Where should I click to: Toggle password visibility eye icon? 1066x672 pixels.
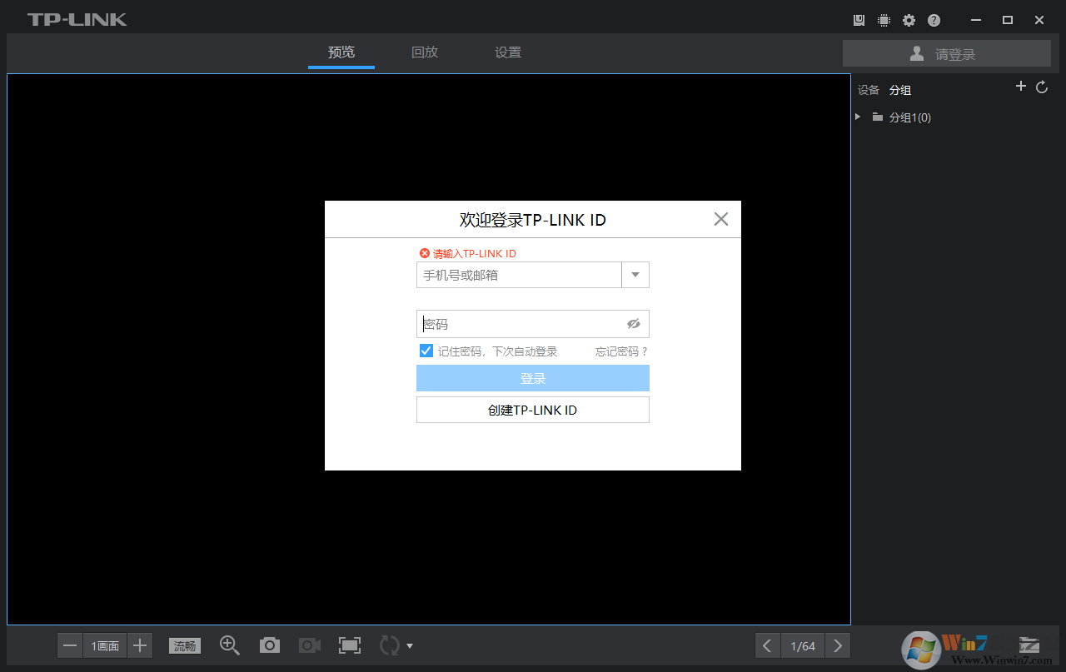pyautogui.click(x=634, y=324)
